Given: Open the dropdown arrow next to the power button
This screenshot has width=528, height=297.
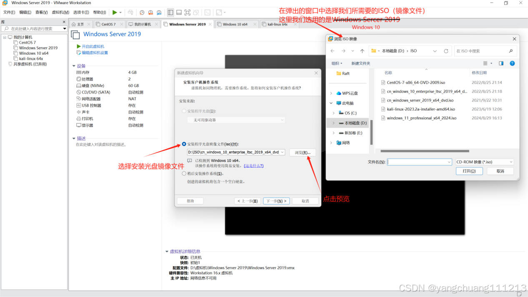Looking at the screenshot, I should click(x=120, y=13).
